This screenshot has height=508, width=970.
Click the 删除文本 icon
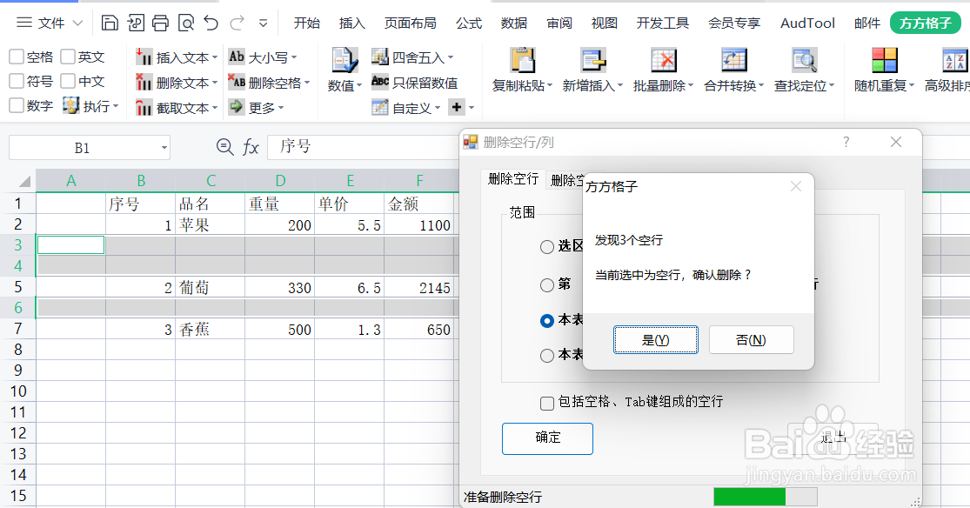pos(144,83)
